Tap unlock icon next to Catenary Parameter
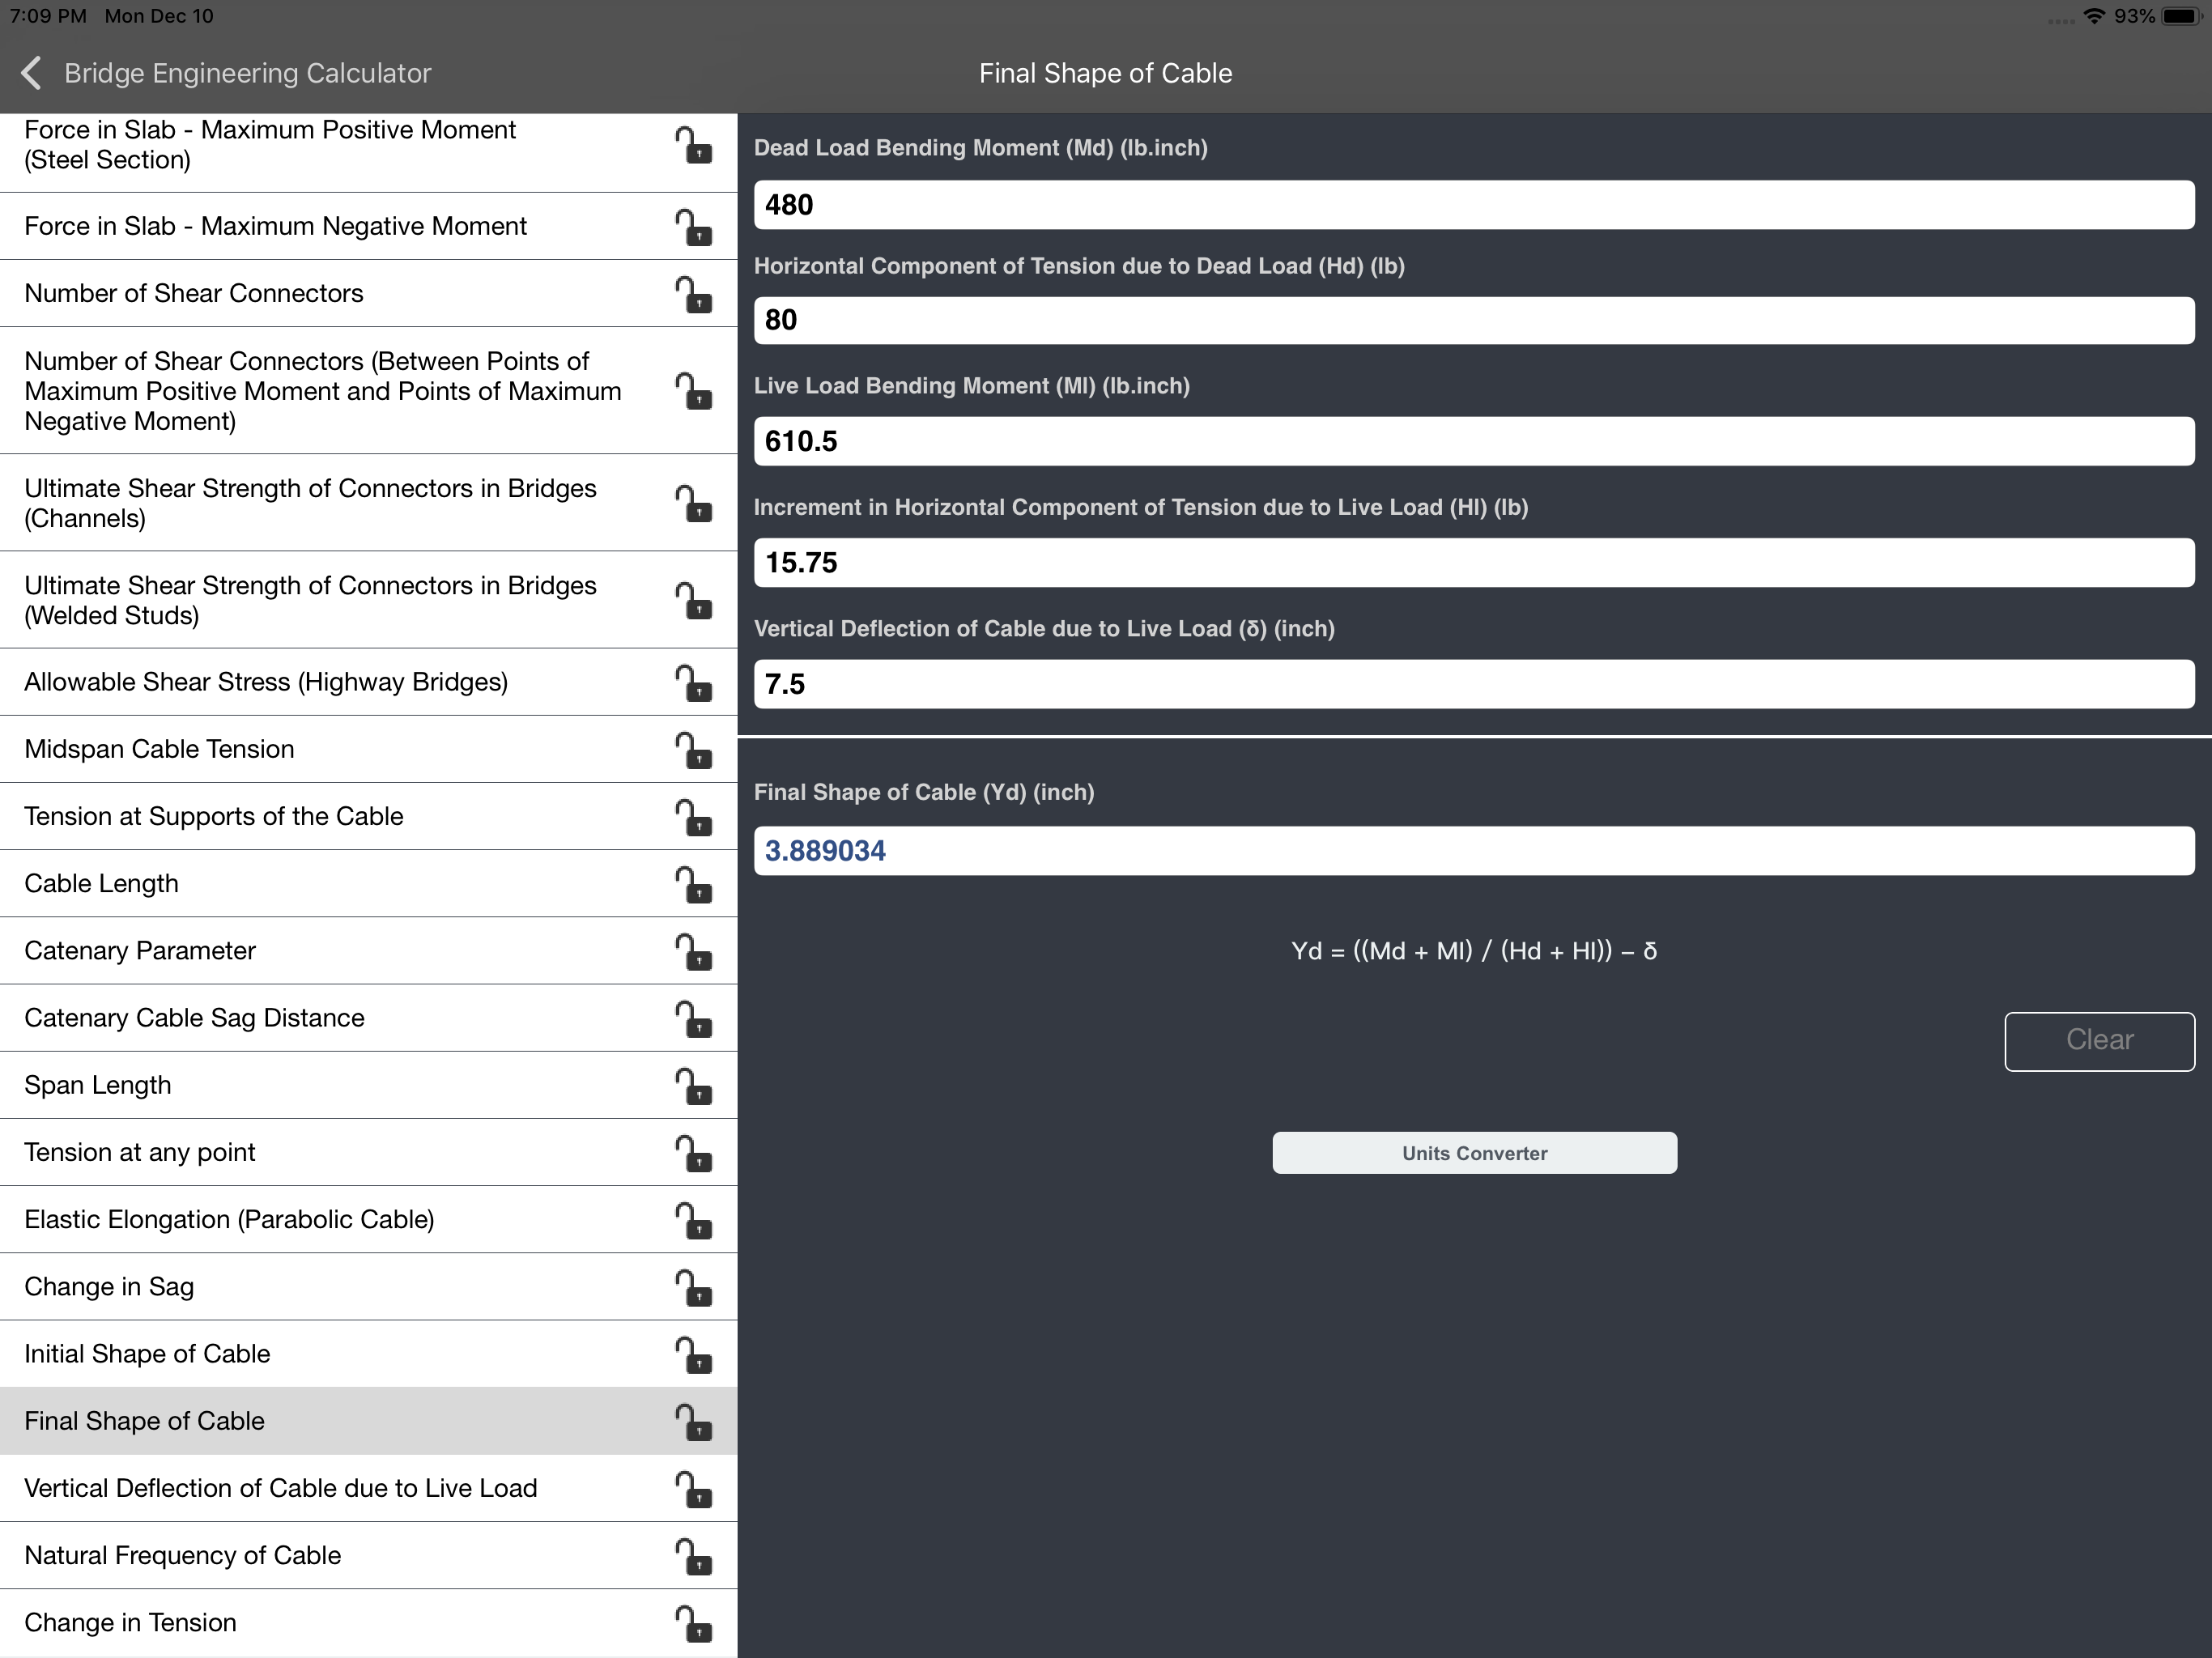Viewport: 2212px width, 1658px height. 693,951
